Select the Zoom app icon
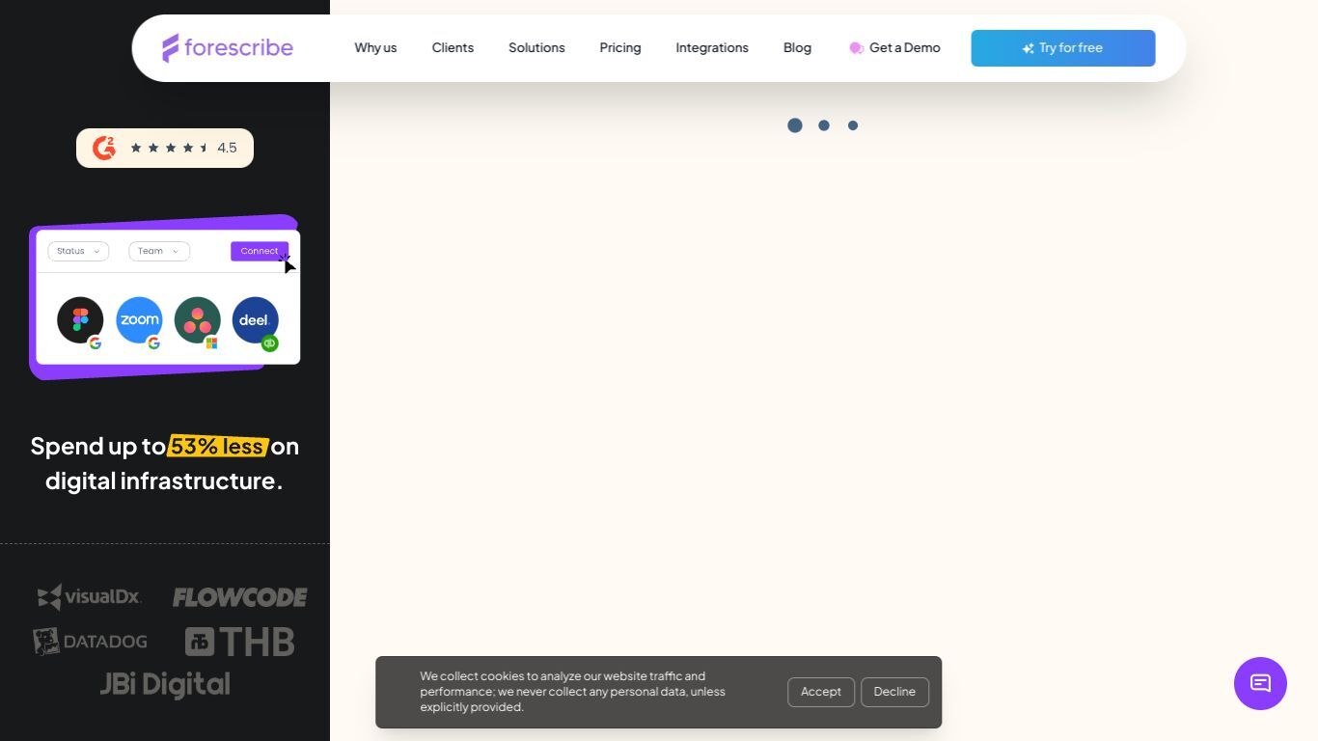 click(x=139, y=320)
